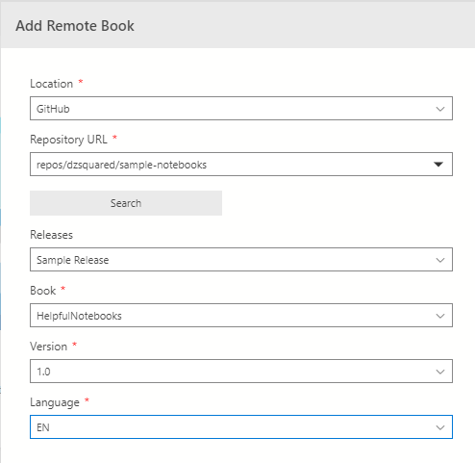The width and height of the screenshot is (475, 463).
Task: Click the Repository URL field label
Action: 68,140
